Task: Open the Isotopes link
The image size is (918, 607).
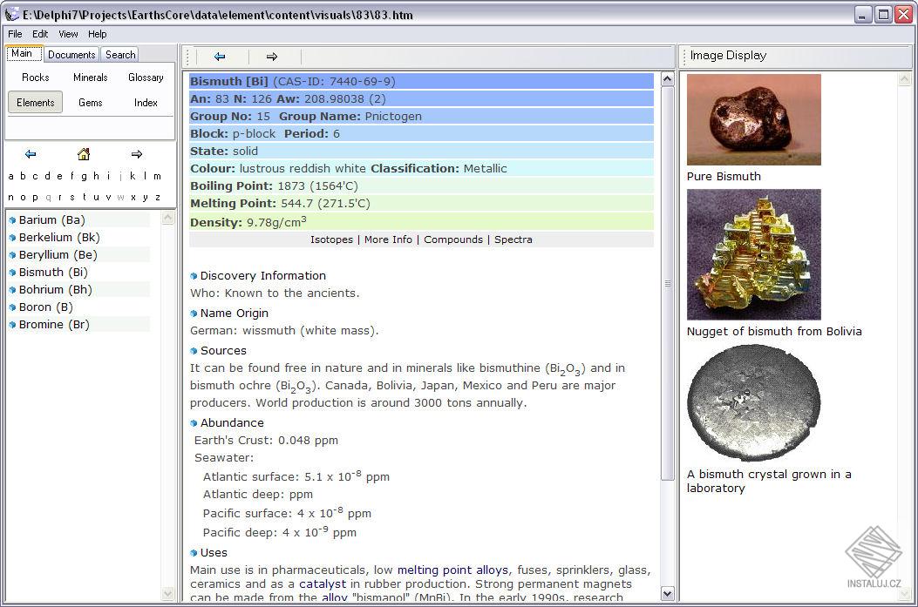Action: (331, 239)
